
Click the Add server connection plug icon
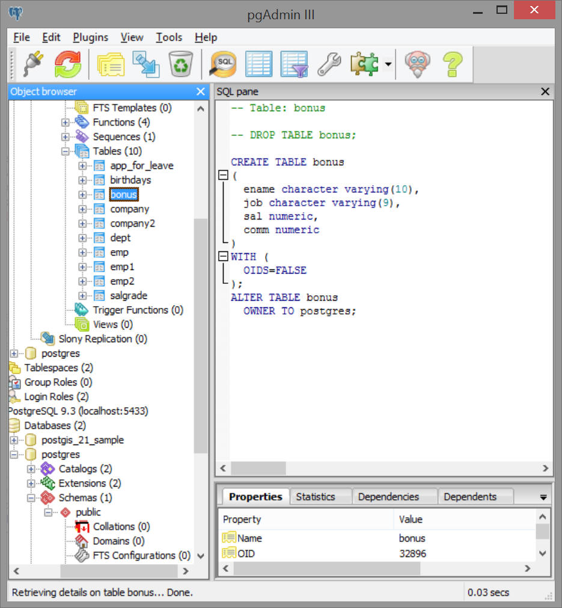click(x=34, y=63)
